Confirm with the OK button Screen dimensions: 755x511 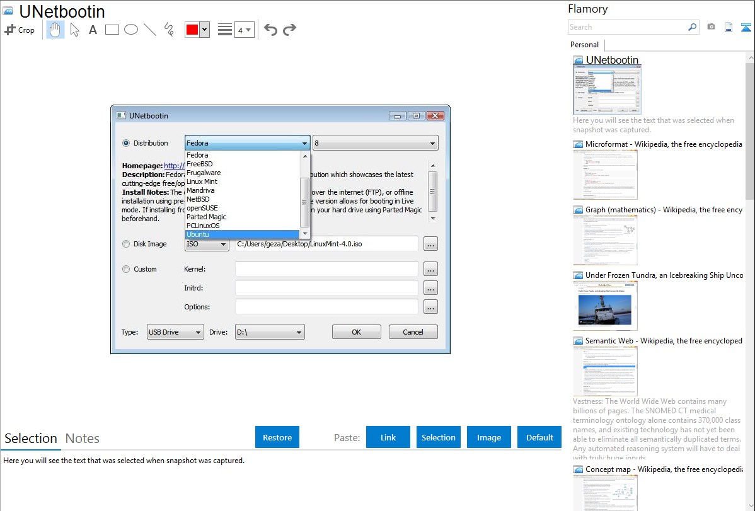(356, 332)
